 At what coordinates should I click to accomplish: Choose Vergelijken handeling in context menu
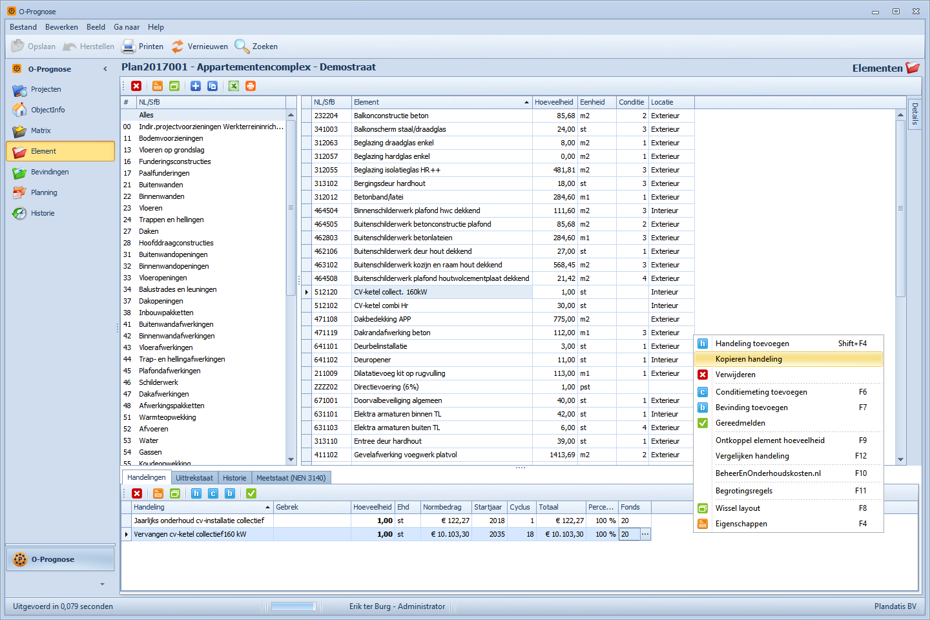(789, 456)
